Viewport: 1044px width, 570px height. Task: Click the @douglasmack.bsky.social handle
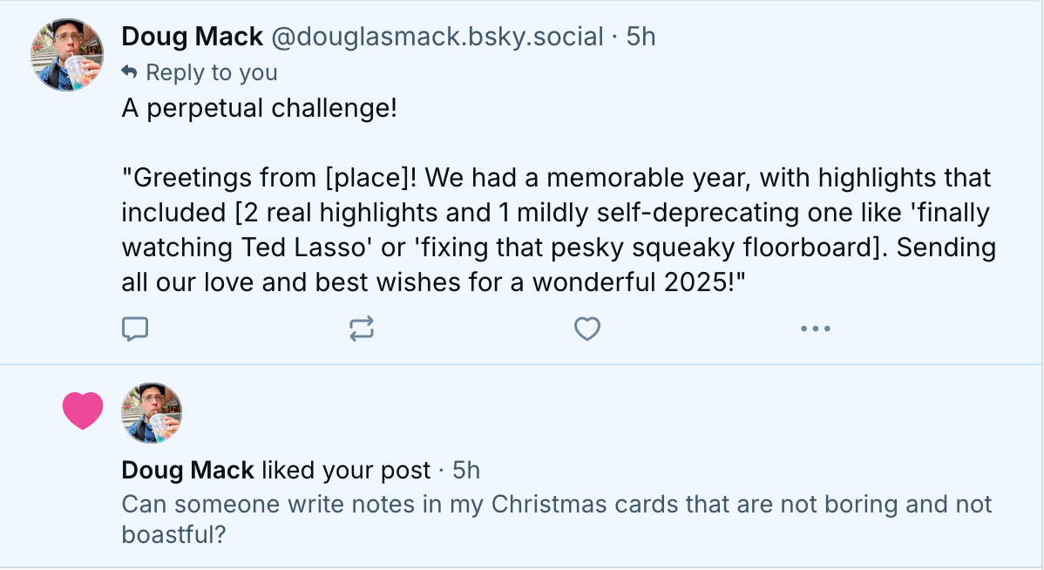point(437,37)
